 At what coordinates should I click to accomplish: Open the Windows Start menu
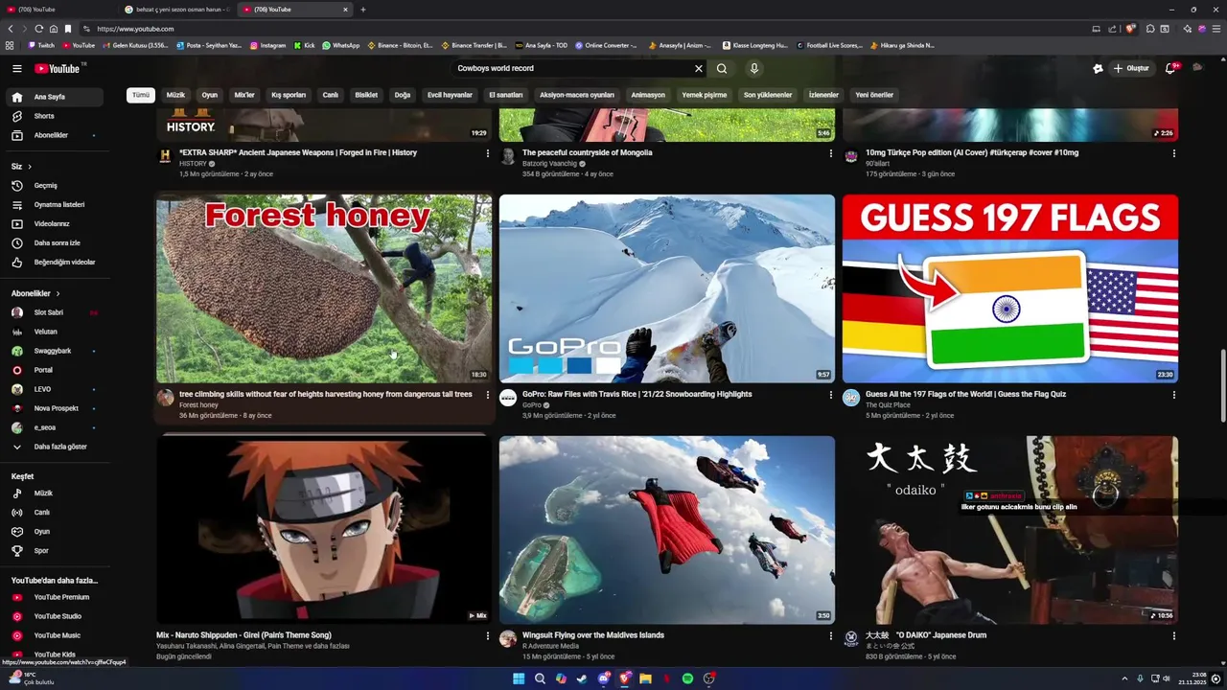coord(519,678)
